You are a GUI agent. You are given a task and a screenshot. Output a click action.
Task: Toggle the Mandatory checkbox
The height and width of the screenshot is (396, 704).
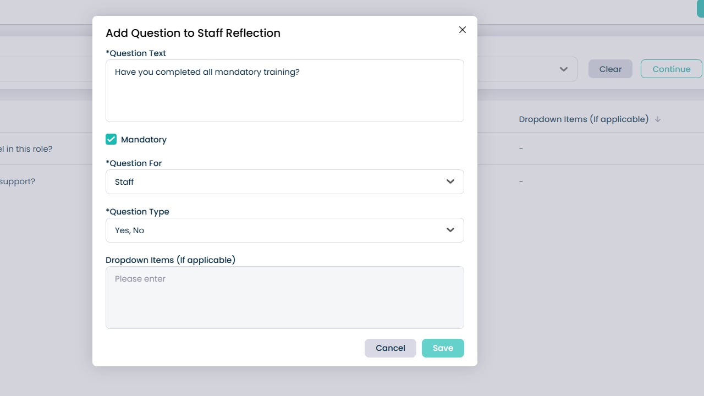pyautogui.click(x=111, y=140)
